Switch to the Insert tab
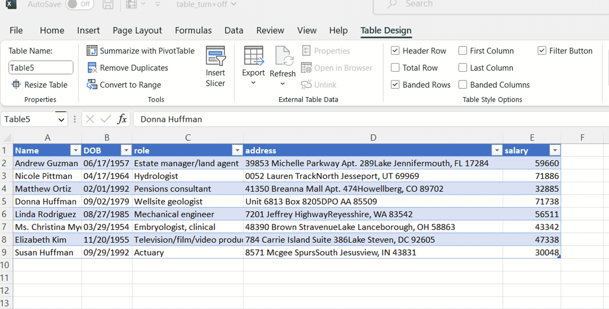The height and width of the screenshot is (309, 609). coord(88,31)
